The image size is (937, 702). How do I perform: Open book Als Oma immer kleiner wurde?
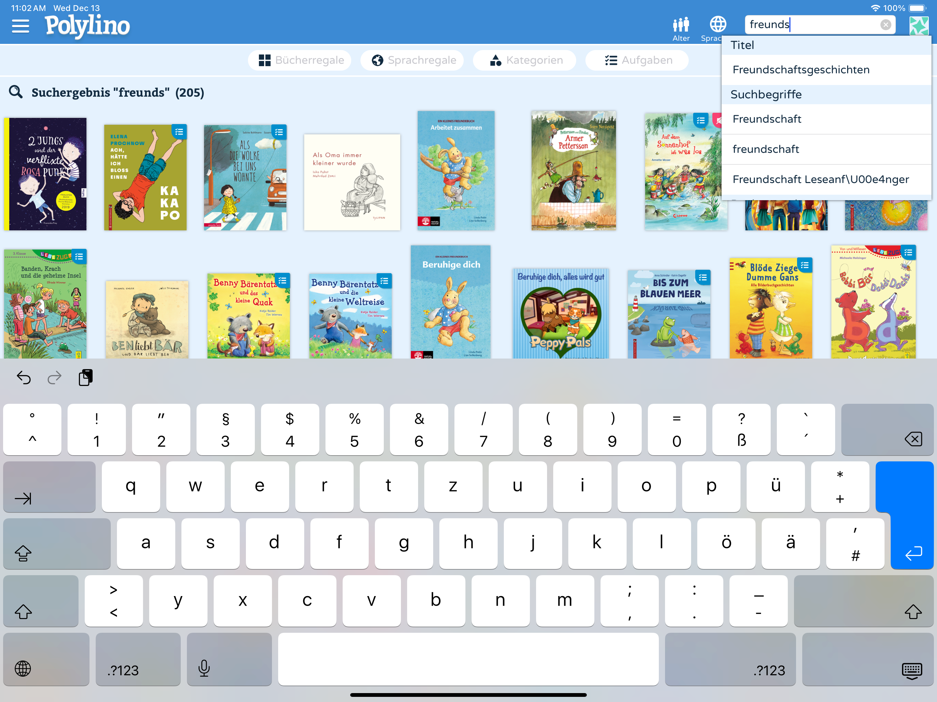[352, 182]
